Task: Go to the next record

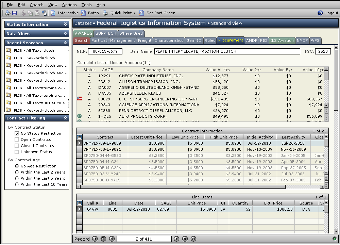Action: (x=176, y=239)
